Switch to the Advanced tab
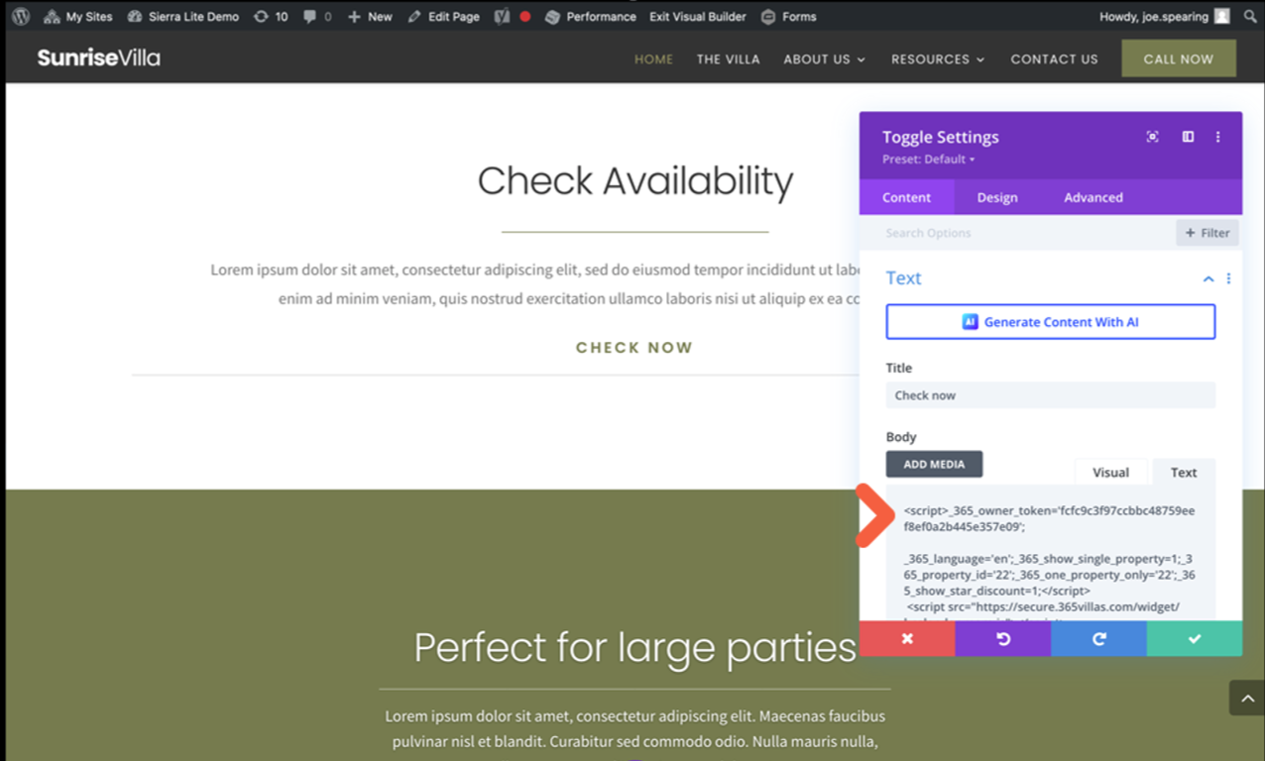Image resolution: width=1265 pixels, height=761 pixels. tap(1093, 197)
